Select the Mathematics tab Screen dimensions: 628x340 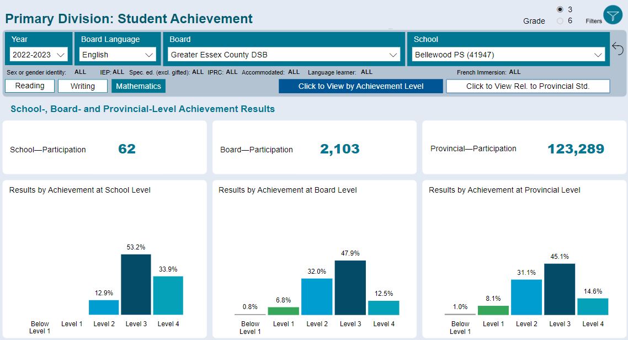138,86
